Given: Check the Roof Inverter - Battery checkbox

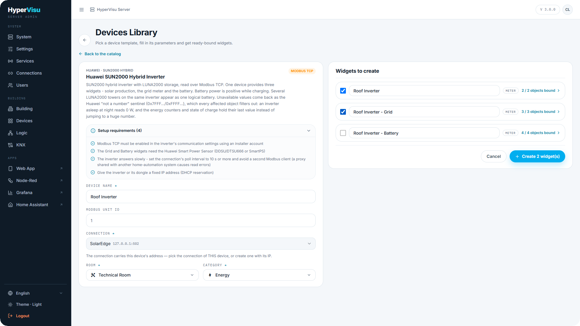Looking at the screenshot, I should tap(343, 133).
